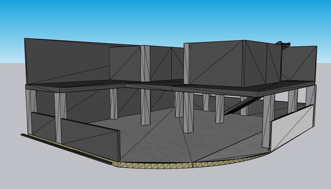Click the small rooftop object at top right
The height and width of the screenshot is (189, 331).
point(284,44)
